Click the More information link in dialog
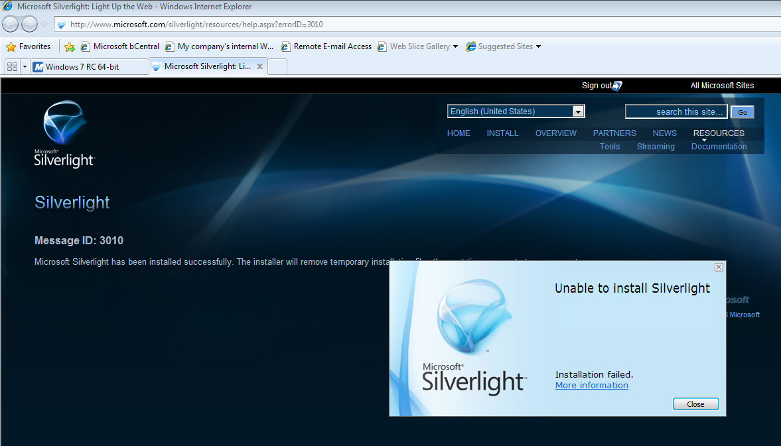 (x=592, y=385)
